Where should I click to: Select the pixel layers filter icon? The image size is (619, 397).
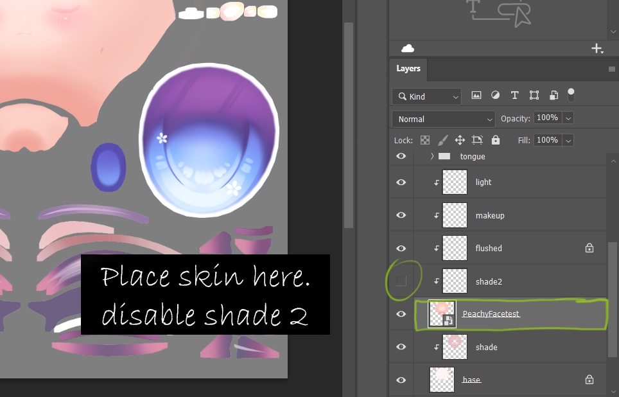click(476, 95)
